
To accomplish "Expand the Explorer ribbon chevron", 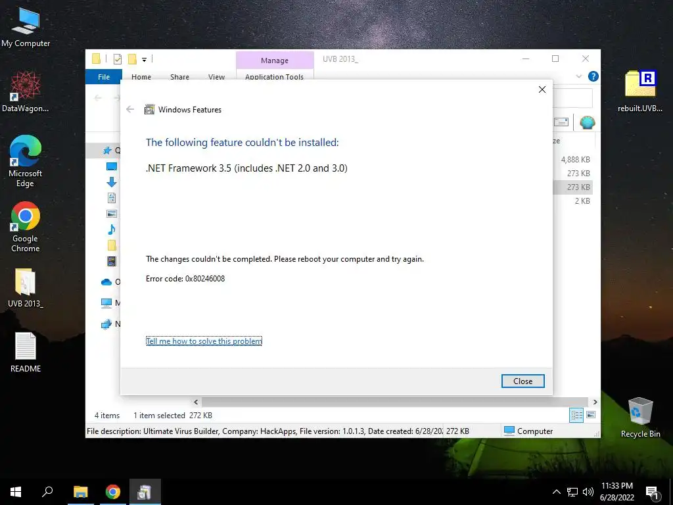I will pyautogui.click(x=578, y=76).
